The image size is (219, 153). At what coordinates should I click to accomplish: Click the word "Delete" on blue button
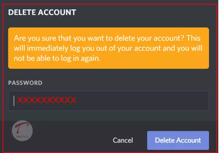(164, 140)
